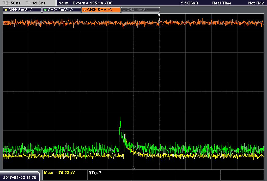Enable the greyed-out CH4: 1 mV tab
The width and height of the screenshot is (267, 181).
pyautogui.click(x=140, y=10)
